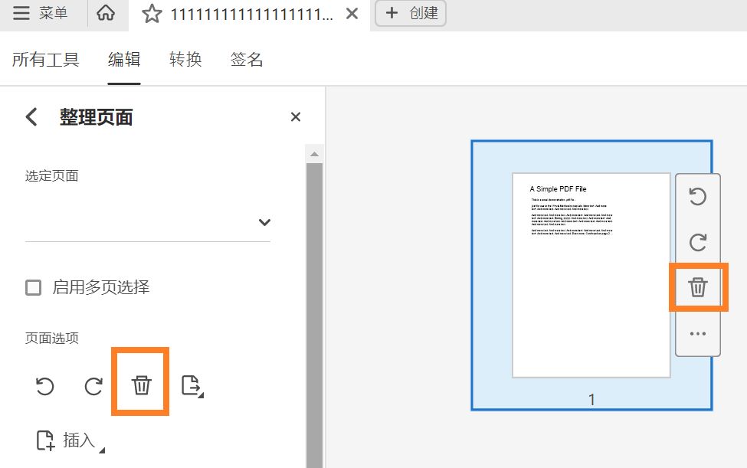
Task: Rotate page counterclockwise in 页面选项
Action: (x=44, y=387)
